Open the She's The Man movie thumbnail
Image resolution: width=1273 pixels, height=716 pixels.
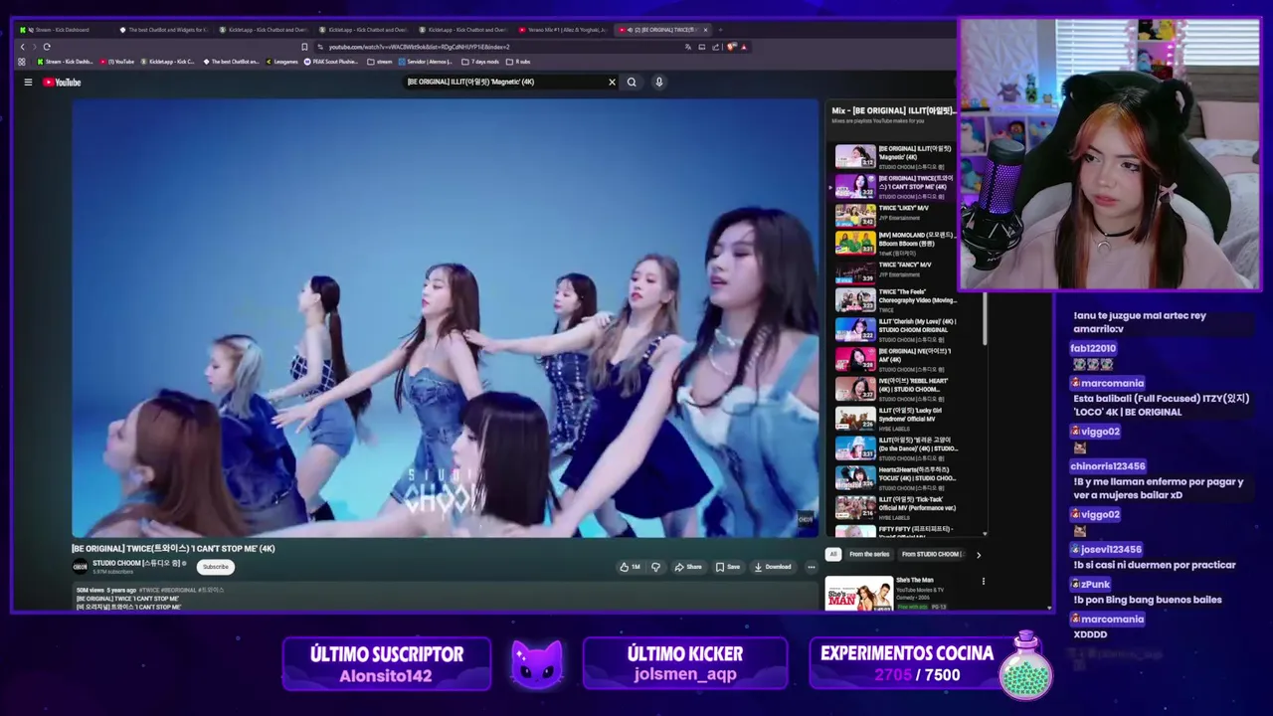click(x=858, y=594)
